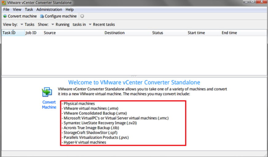
Task: Click the gray stop circle icon in toolbar
Action: pyautogui.click(x=82, y=16)
